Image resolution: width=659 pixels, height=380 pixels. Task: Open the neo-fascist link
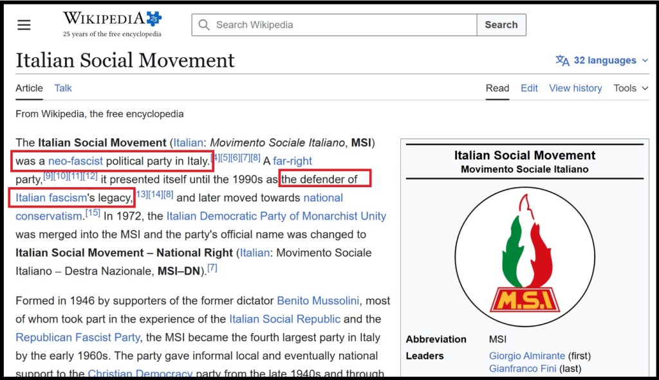tap(75, 161)
